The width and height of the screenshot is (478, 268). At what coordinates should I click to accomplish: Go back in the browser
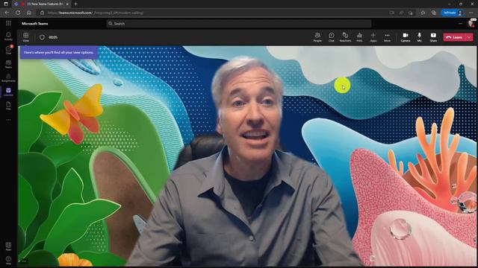click(7, 13)
